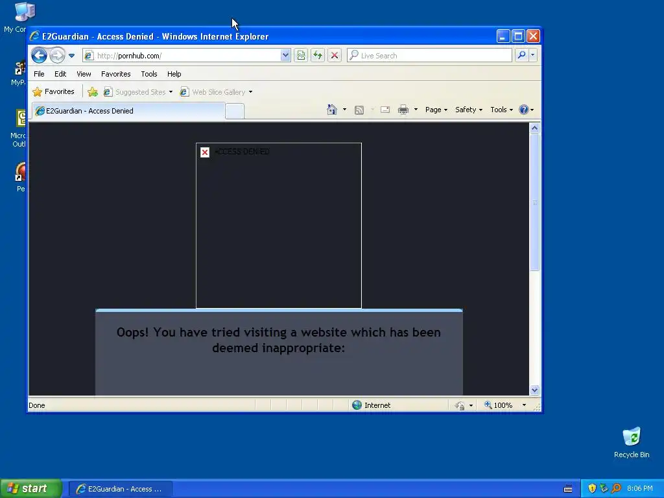Click Add to Favorites Bar icon
Screen dimensions: 664x498
tap(93, 92)
